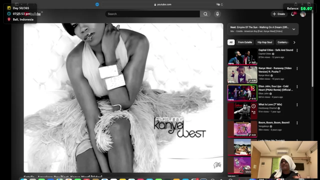Open Capital Cities Safe And Sound thumbnail

tap(242, 56)
